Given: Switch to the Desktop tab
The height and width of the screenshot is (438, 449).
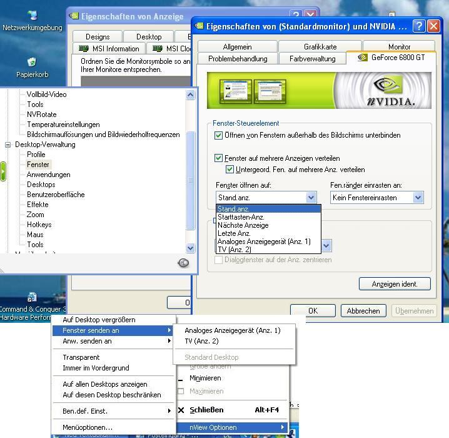Looking at the screenshot, I should point(149,37).
